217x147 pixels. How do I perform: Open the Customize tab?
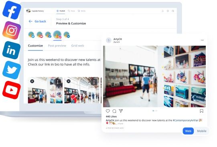click(35, 46)
